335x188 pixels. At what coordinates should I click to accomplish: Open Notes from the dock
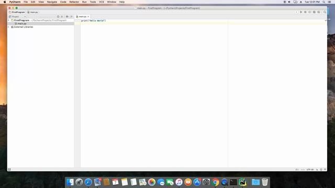(125, 182)
